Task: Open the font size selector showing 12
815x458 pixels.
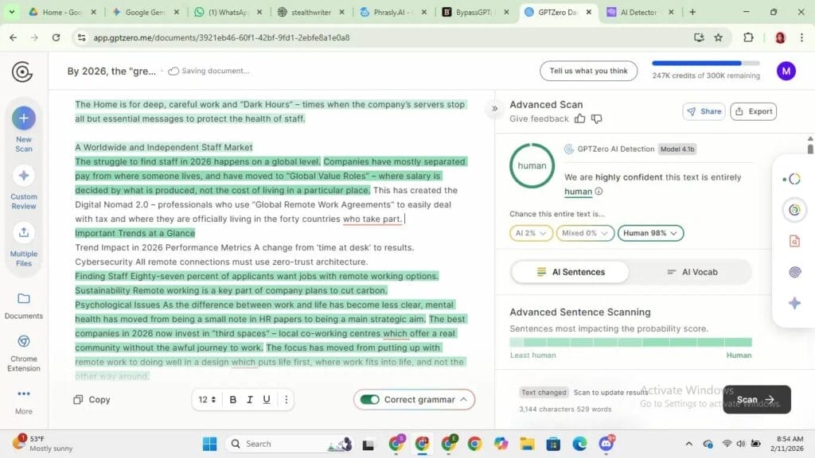Action: 206,399
